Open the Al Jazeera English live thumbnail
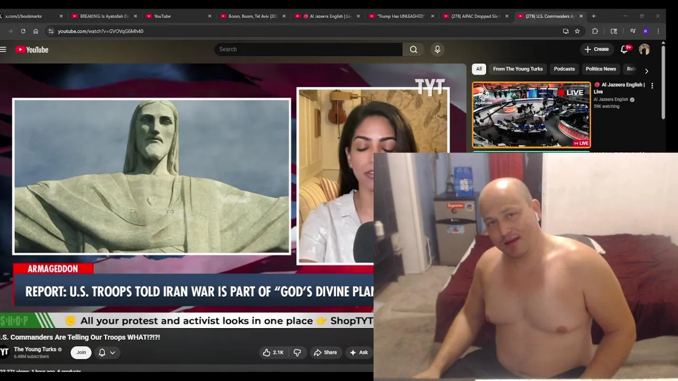The image size is (678, 381). [531, 115]
